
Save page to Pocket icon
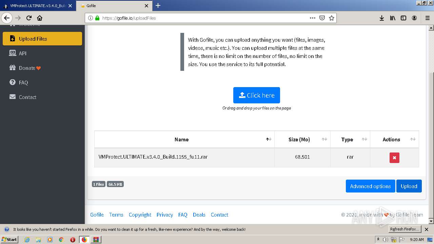(x=322, y=18)
